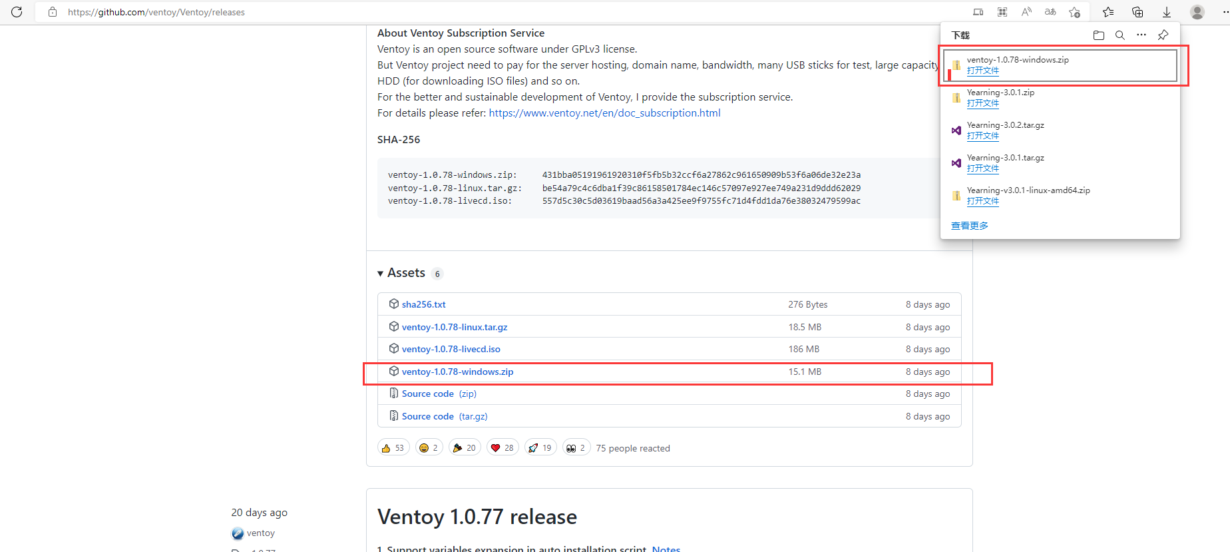This screenshot has width=1230, height=552.
Task: Reload the page with the refresh icon
Action: point(17,12)
